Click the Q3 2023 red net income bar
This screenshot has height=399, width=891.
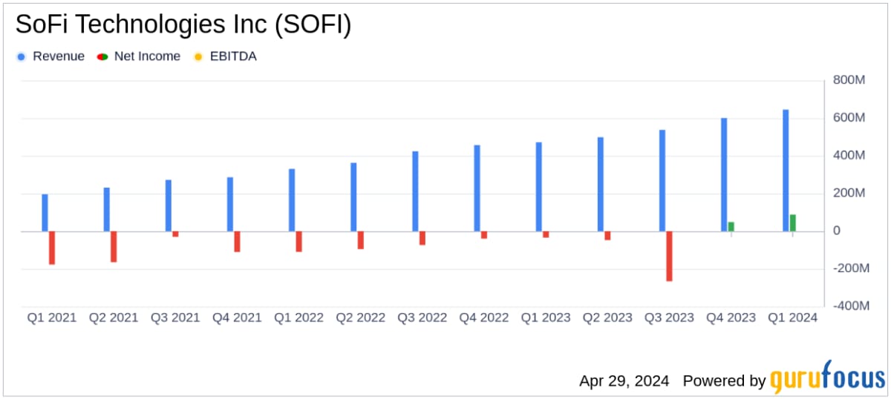pyautogui.click(x=668, y=257)
